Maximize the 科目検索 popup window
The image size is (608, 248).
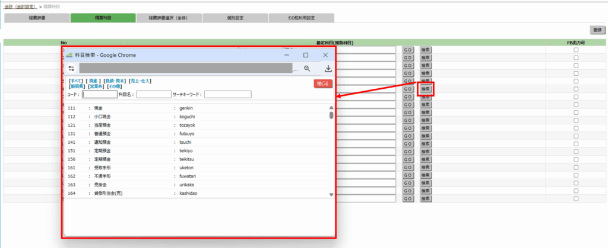(306, 55)
